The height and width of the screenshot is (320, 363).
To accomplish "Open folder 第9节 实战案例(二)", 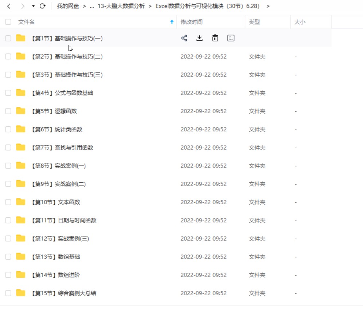I will point(59,184).
